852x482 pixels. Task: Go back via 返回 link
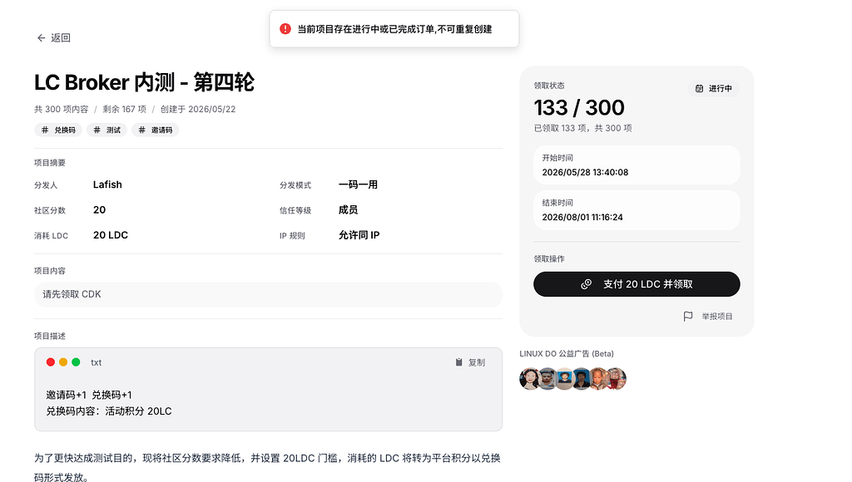point(53,38)
